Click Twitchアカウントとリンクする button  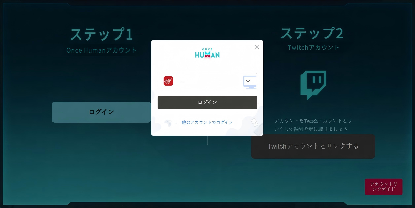coord(313,146)
